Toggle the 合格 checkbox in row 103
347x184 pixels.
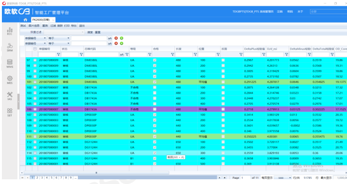(x=155, y=93)
